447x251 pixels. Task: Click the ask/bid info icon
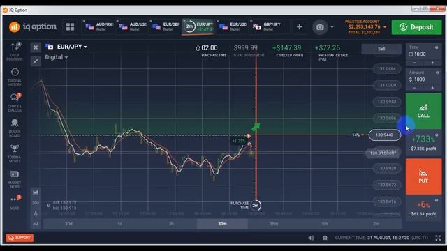coord(48,205)
